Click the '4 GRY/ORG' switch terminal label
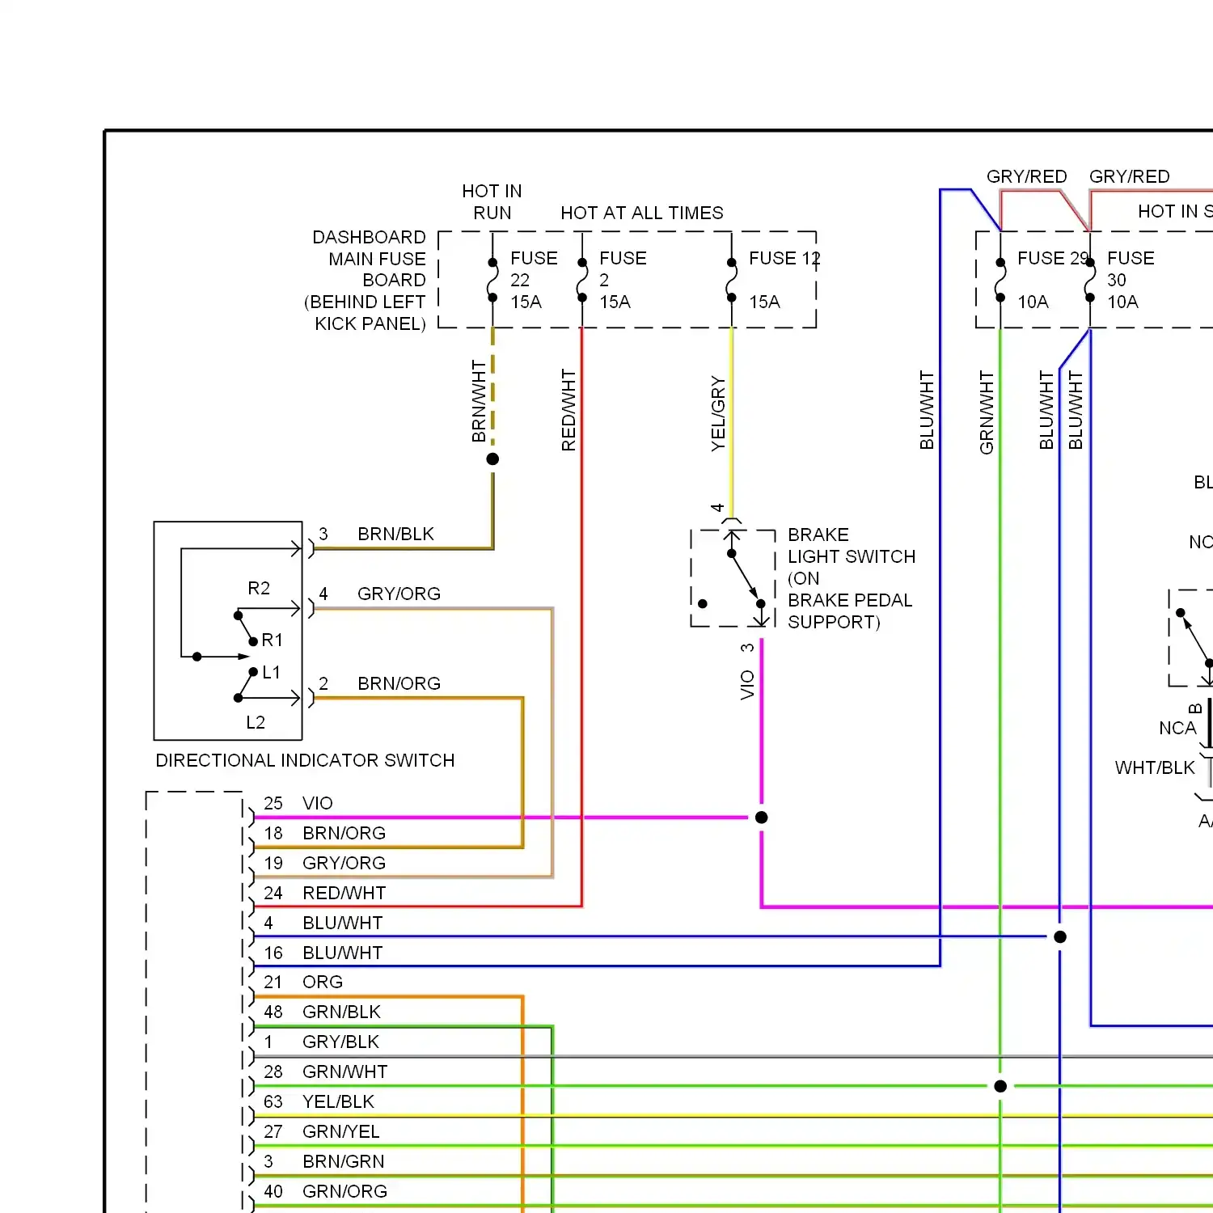The image size is (1213, 1213). [380, 594]
